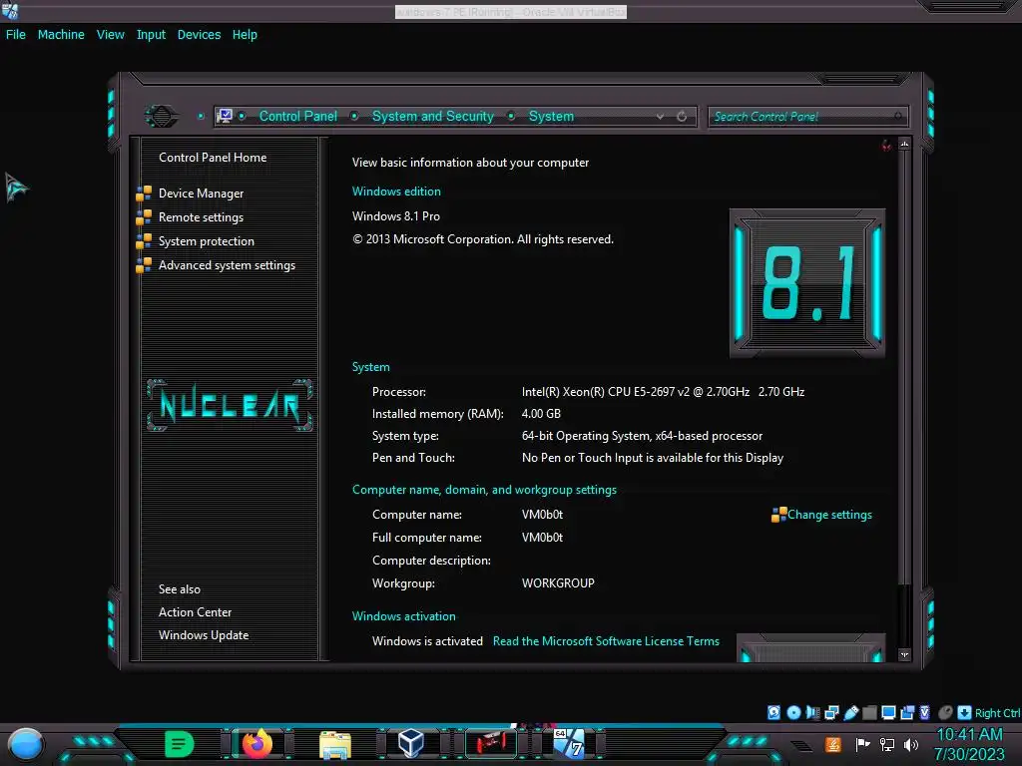Go to Control Panel Home
Image resolution: width=1022 pixels, height=766 pixels.
tap(213, 158)
